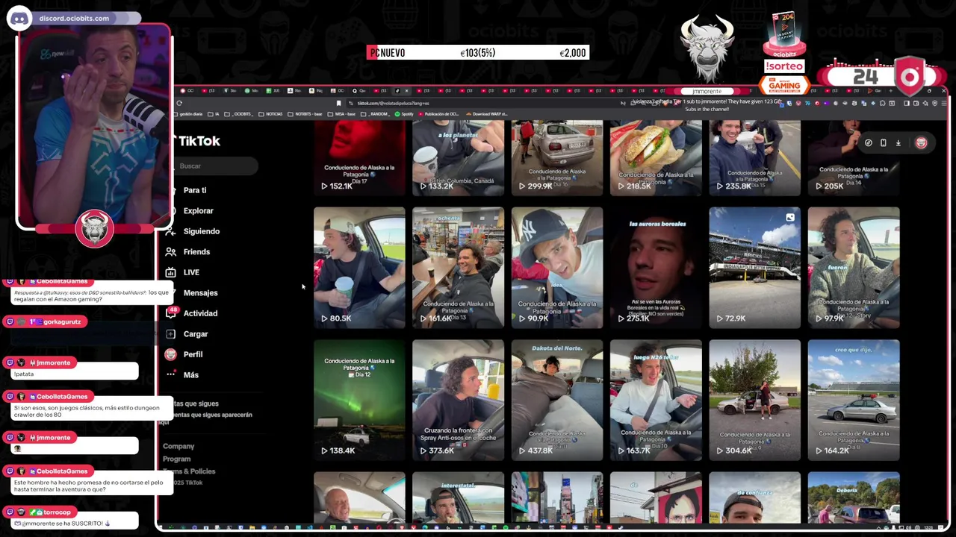
Task: Click the TikTok logo
Action: (199, 141)
